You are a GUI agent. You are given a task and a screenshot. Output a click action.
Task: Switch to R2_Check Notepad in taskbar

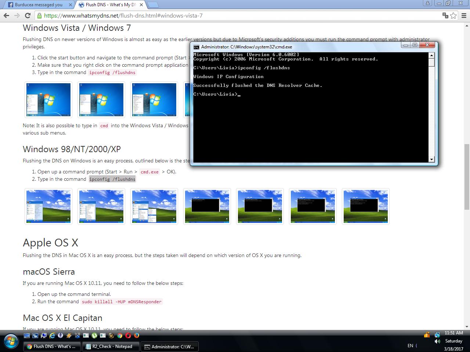tap(112, 346)
